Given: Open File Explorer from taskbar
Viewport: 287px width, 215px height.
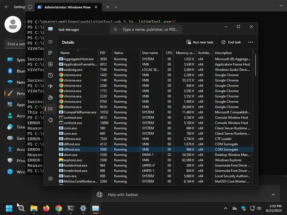Looking at the screenshot, I should click(x=34, y=208).
